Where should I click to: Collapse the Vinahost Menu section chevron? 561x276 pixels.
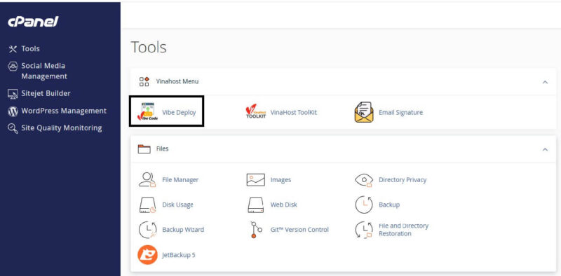[545, 82]
